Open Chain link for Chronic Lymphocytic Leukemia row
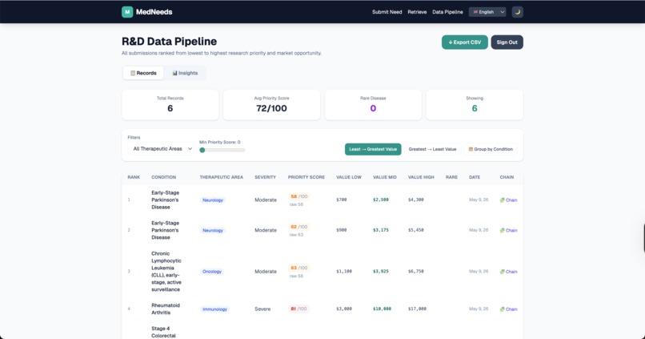The width and height of the screenshot is (645, 339). 508,272
